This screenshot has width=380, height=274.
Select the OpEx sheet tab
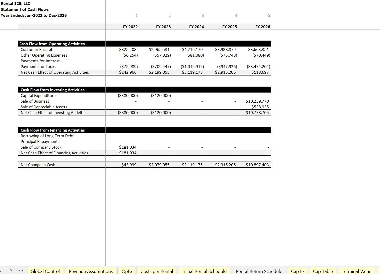(127, 271)
